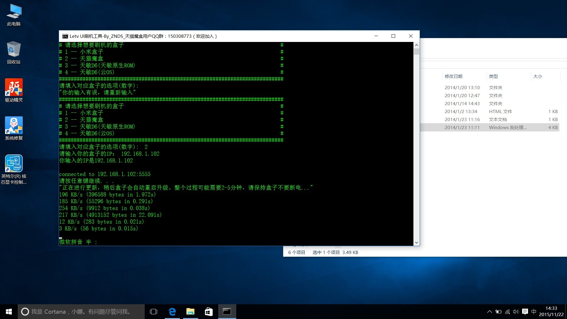Launch Microsoft Edge from taskbar
567x319 pixels.
(172, 312)
